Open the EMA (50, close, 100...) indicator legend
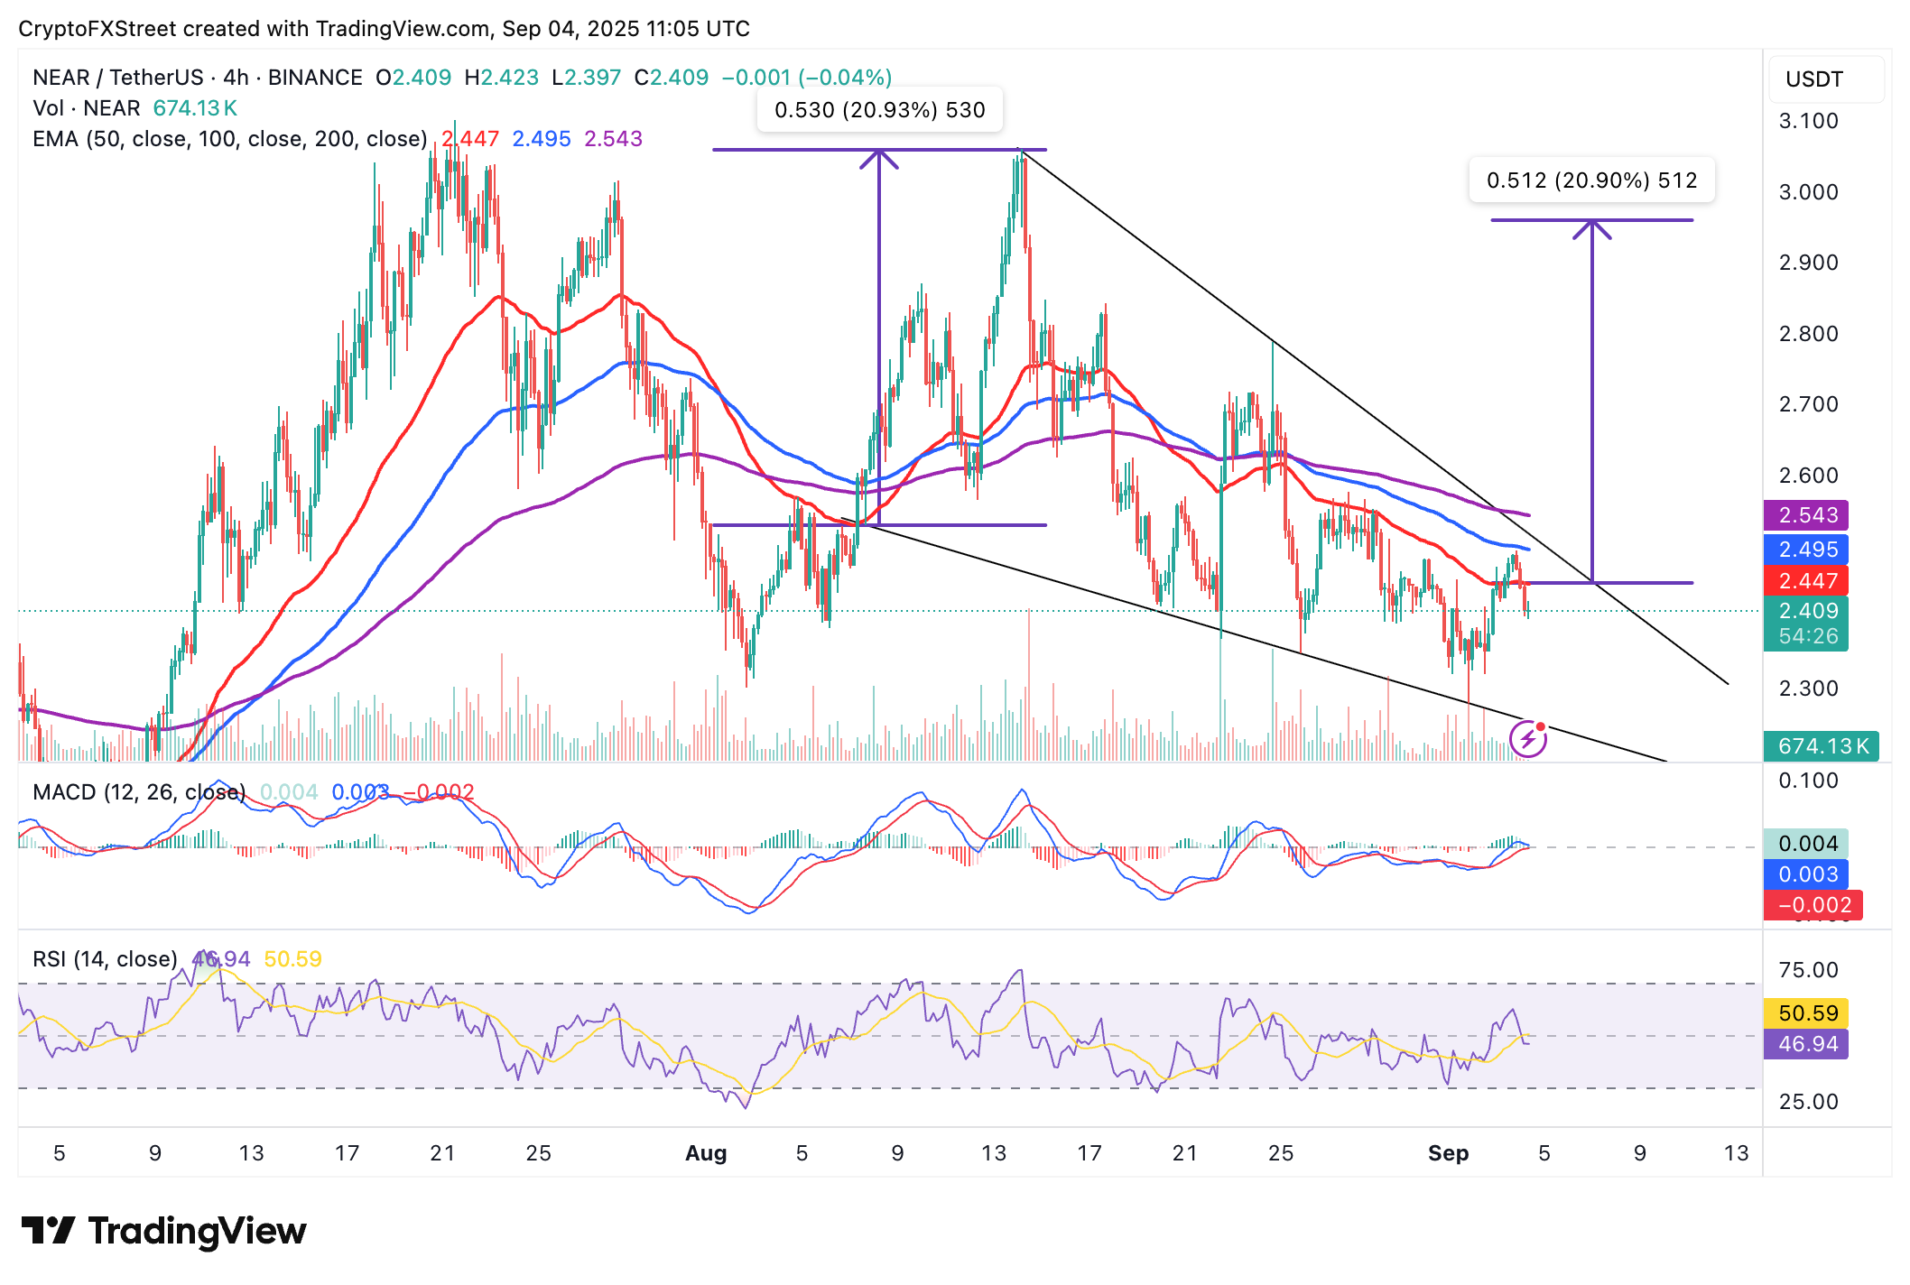The width and height of the screenshot is (1910, 1285). coord(229,139)
